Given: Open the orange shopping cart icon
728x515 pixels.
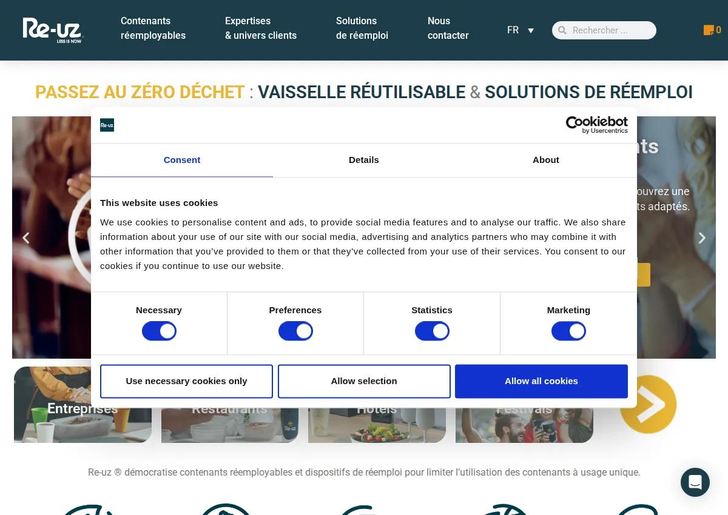Looking at the screenshot, I should pos(709,30).
